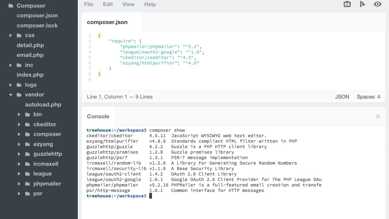Click the Composer project folder icon
This screenshot has height=219, width=389.
[x=10, y=5]
